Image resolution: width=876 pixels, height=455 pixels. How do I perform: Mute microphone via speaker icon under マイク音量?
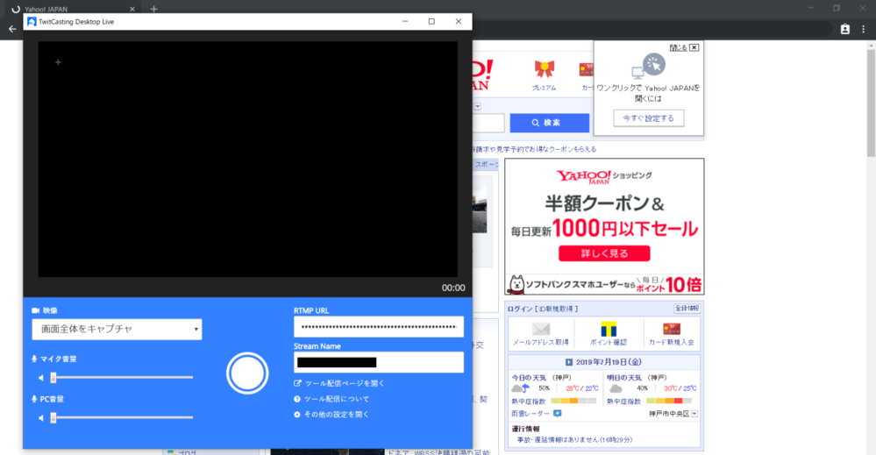(x=41, y=378)
